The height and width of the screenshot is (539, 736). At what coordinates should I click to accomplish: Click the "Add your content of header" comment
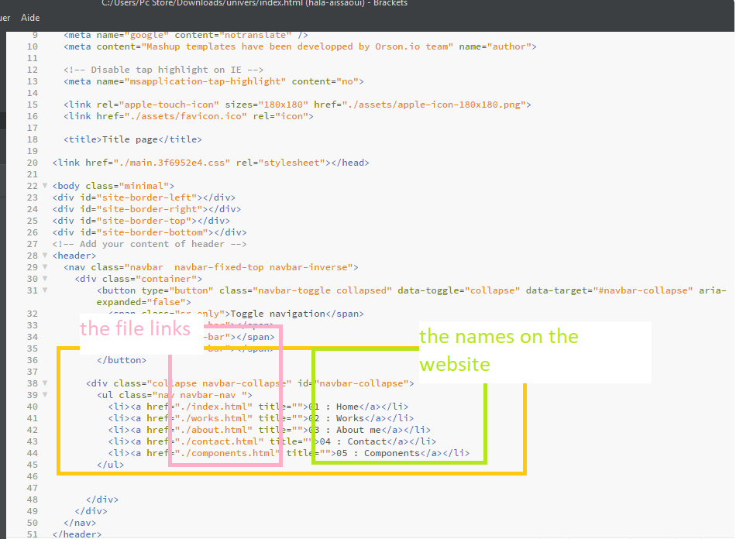click(150, 244)
